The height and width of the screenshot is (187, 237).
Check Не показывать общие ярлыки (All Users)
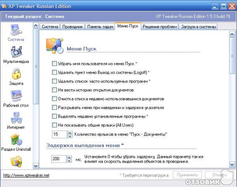pyautogui.click(x=54, y=125)
